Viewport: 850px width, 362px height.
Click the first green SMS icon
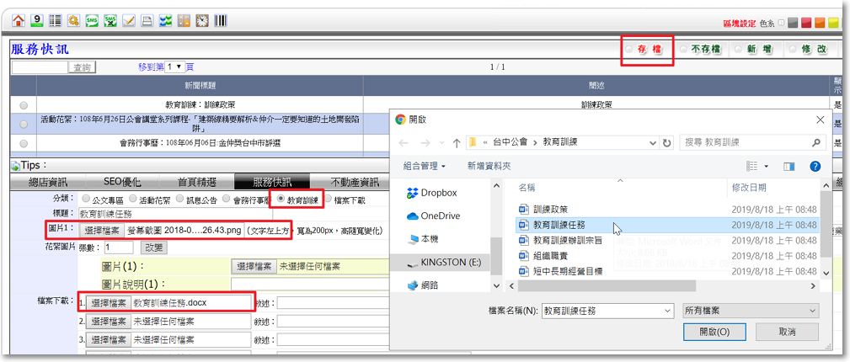pyautogui.click(x=91, y=20)
